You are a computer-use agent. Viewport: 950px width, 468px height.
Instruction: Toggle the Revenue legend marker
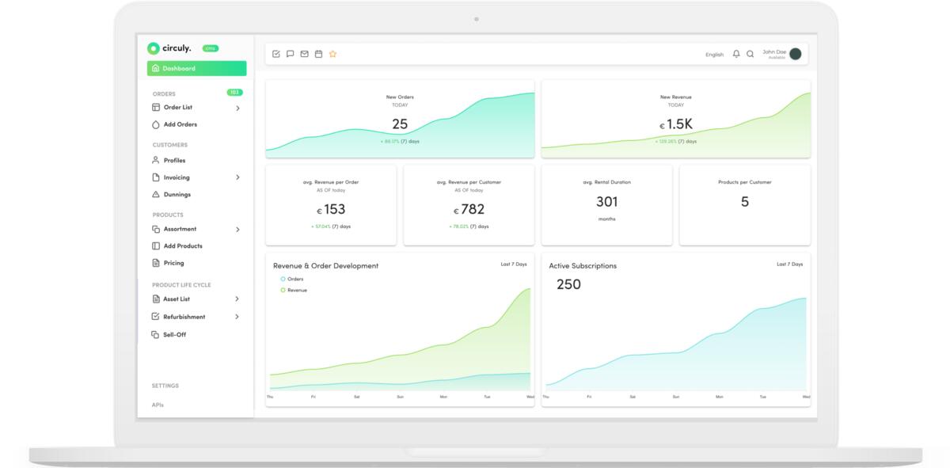pyautogui.click(x=283, y=290)
